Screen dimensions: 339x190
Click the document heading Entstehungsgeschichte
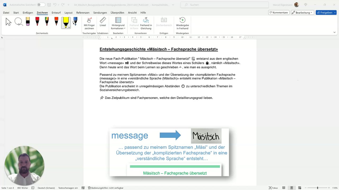[x=159, y=49]
